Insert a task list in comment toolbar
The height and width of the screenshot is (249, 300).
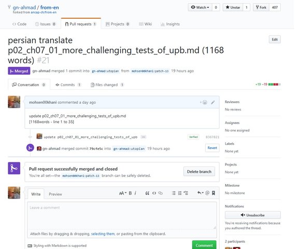[x=186, y=193]
